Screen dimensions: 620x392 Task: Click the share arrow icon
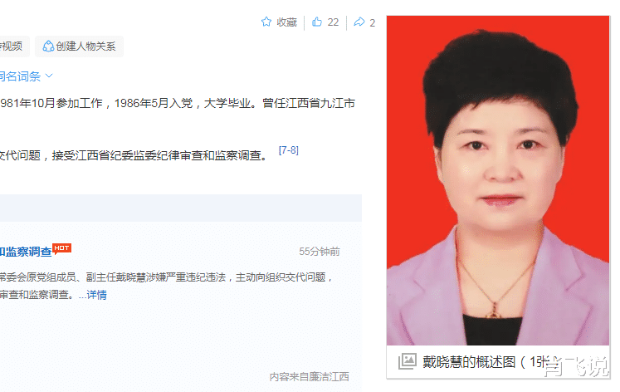[x=359, y=22]
